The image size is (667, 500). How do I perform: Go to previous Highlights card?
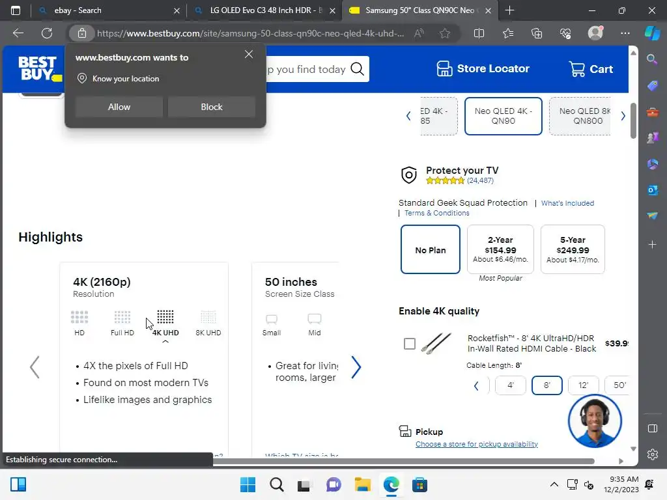35,367
